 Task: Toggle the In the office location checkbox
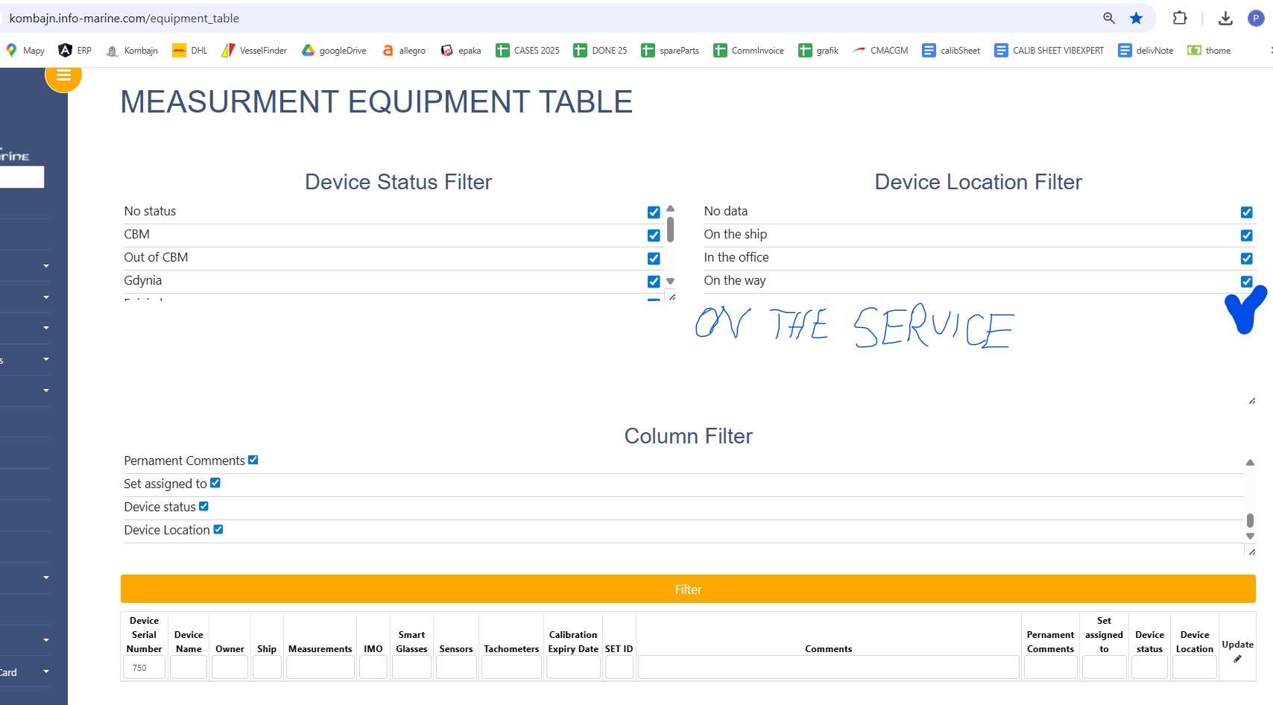1246,259
